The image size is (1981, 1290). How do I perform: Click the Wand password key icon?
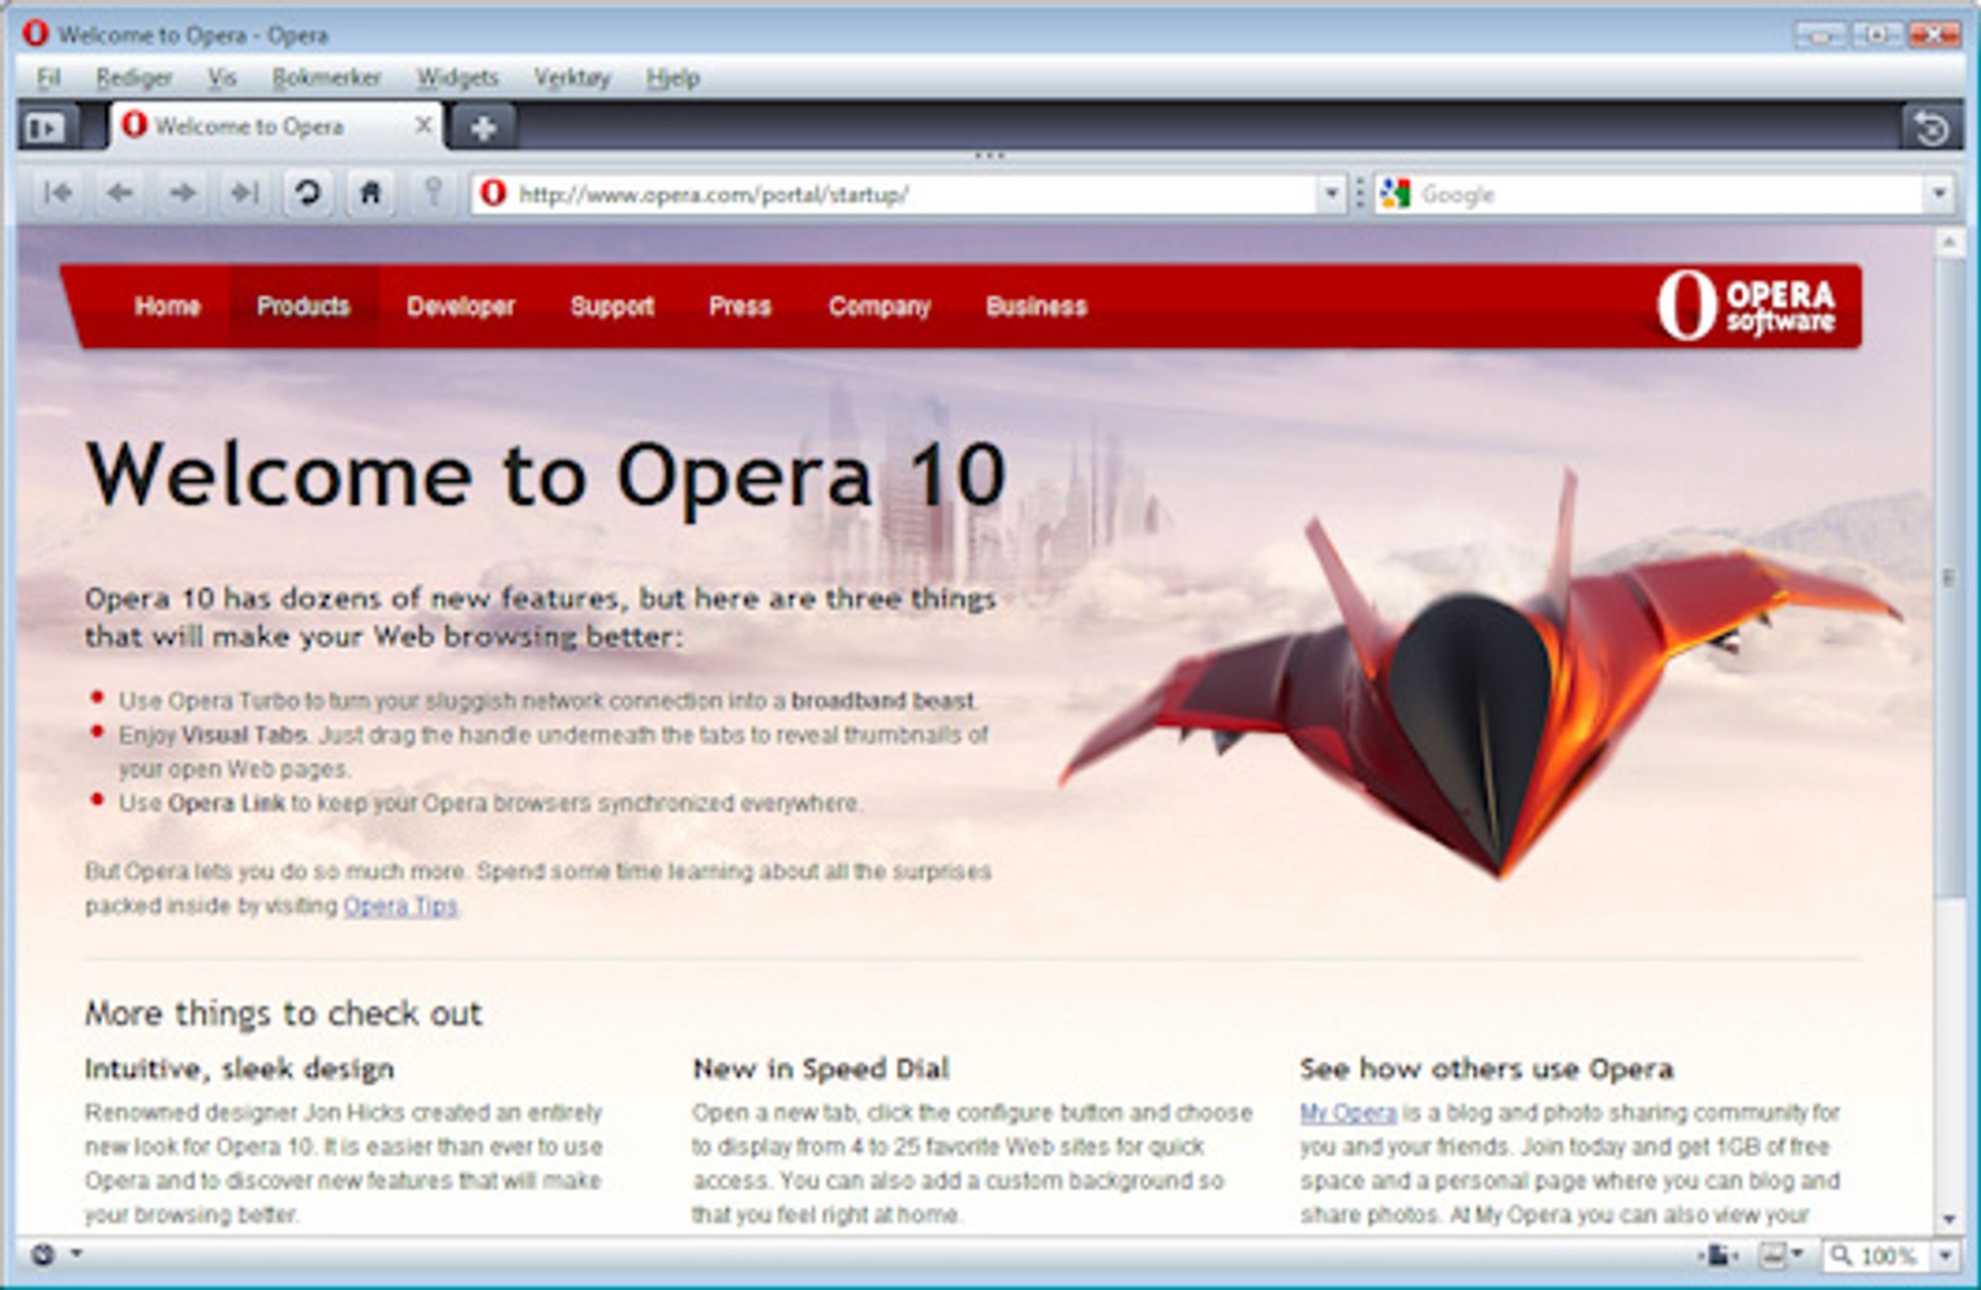(433, 191)
